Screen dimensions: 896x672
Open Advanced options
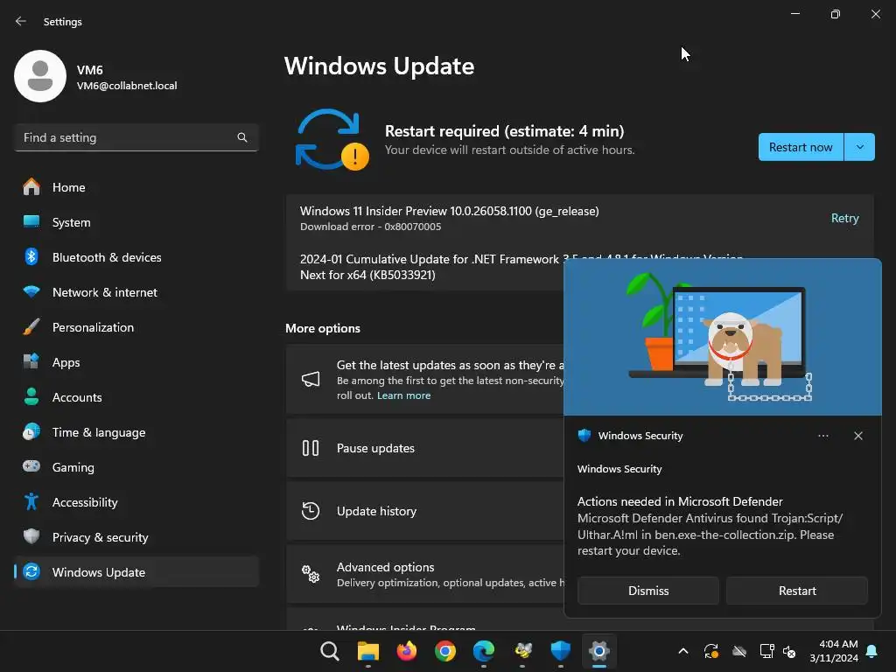(424, 574)
